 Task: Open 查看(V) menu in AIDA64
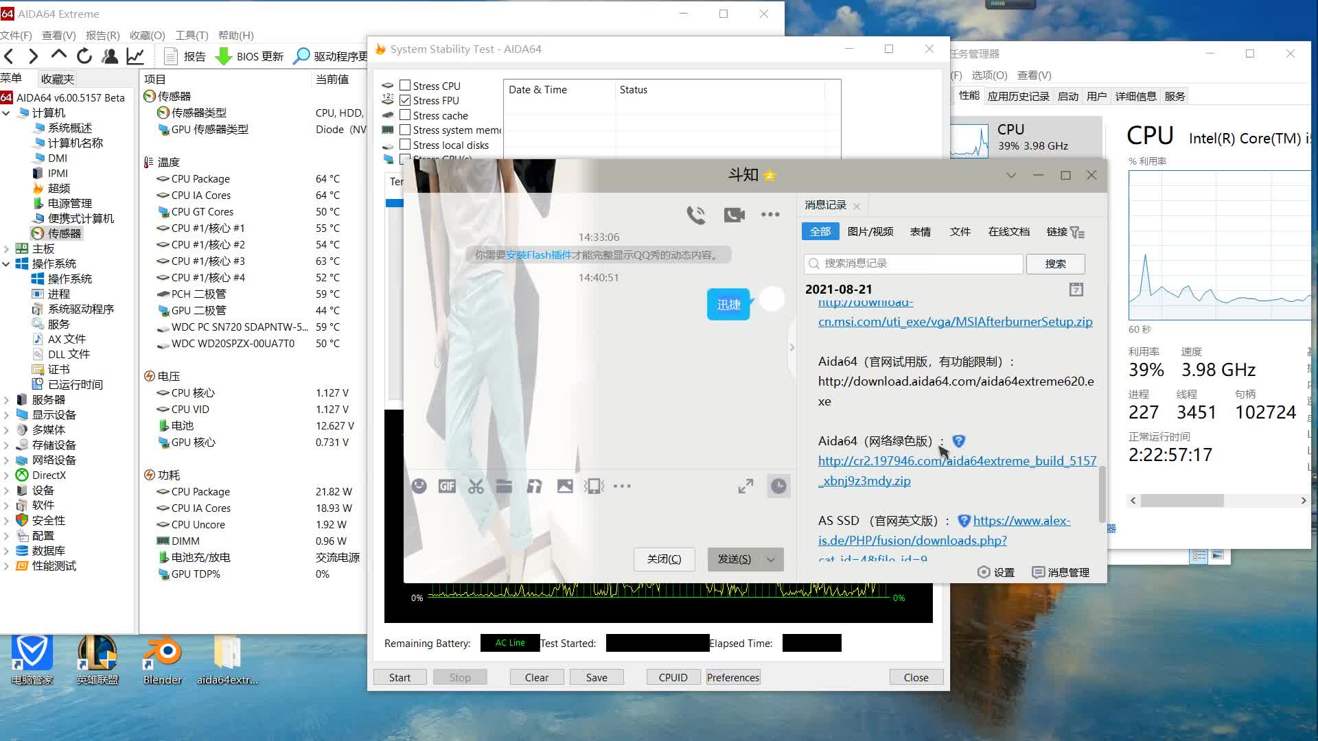(x=59, y=35)
